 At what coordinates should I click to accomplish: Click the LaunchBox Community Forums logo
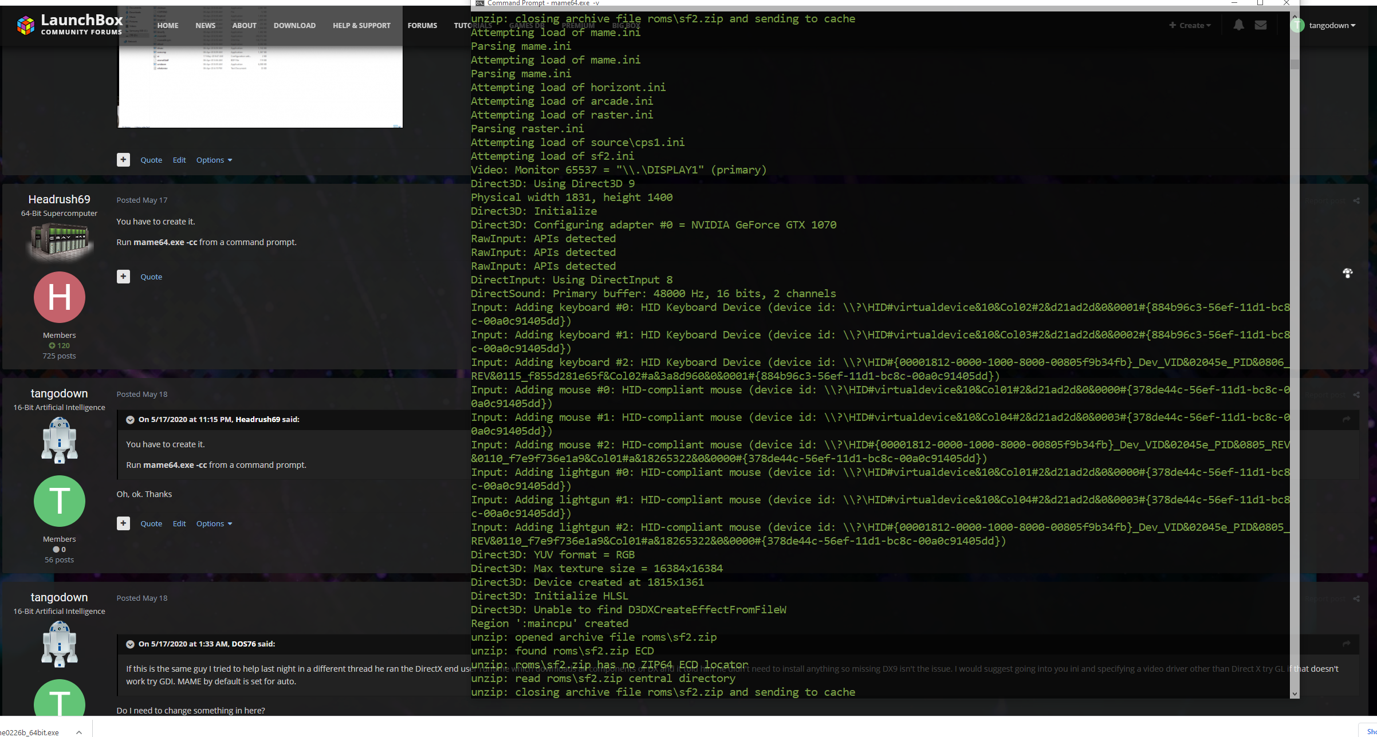tap(69, 25)
